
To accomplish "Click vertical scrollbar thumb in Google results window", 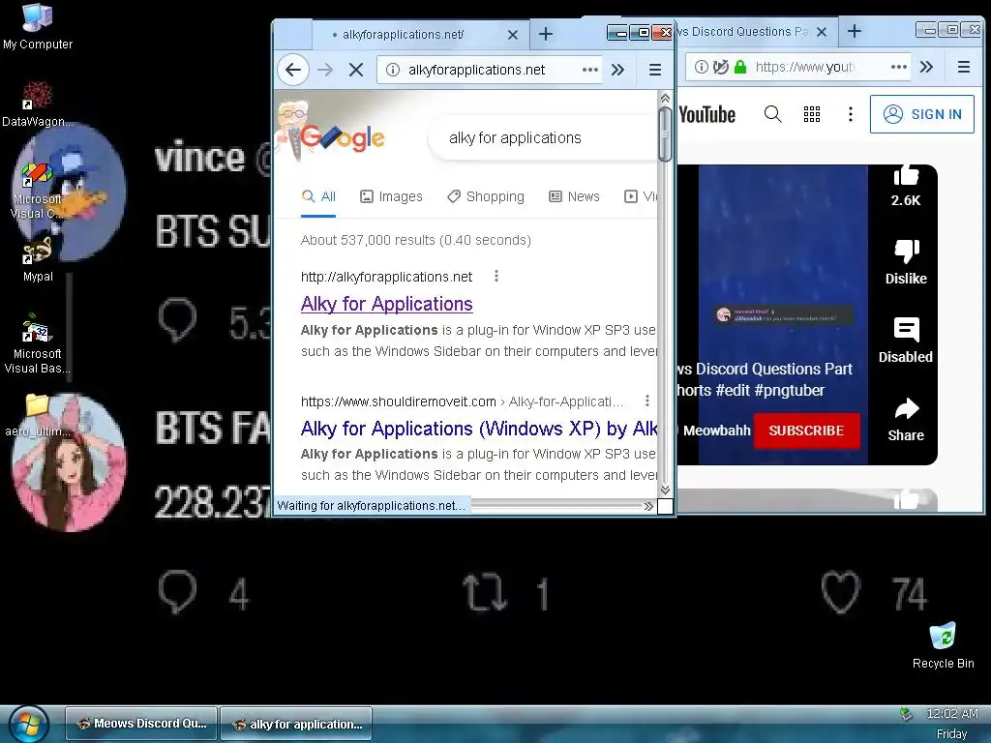I will pyautogui.click(x=665, y=134).
